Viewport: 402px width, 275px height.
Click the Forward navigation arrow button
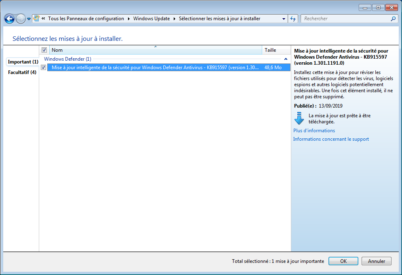point(21,19)
